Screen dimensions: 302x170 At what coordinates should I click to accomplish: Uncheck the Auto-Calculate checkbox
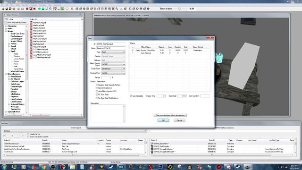[x=131, y=96]
